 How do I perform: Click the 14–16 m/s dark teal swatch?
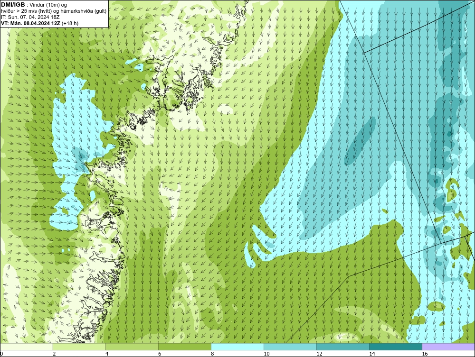click(396, 347)
